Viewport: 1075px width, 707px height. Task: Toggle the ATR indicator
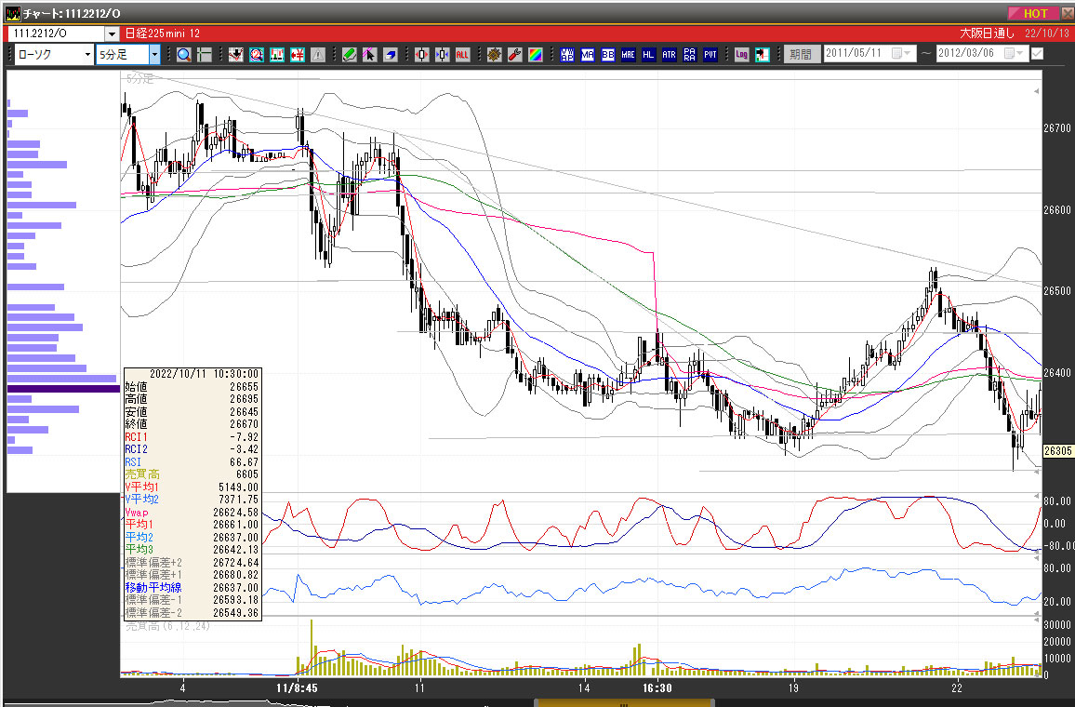[670, 55]
